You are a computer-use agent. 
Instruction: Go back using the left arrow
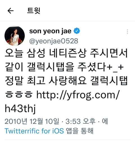(10, 11)
